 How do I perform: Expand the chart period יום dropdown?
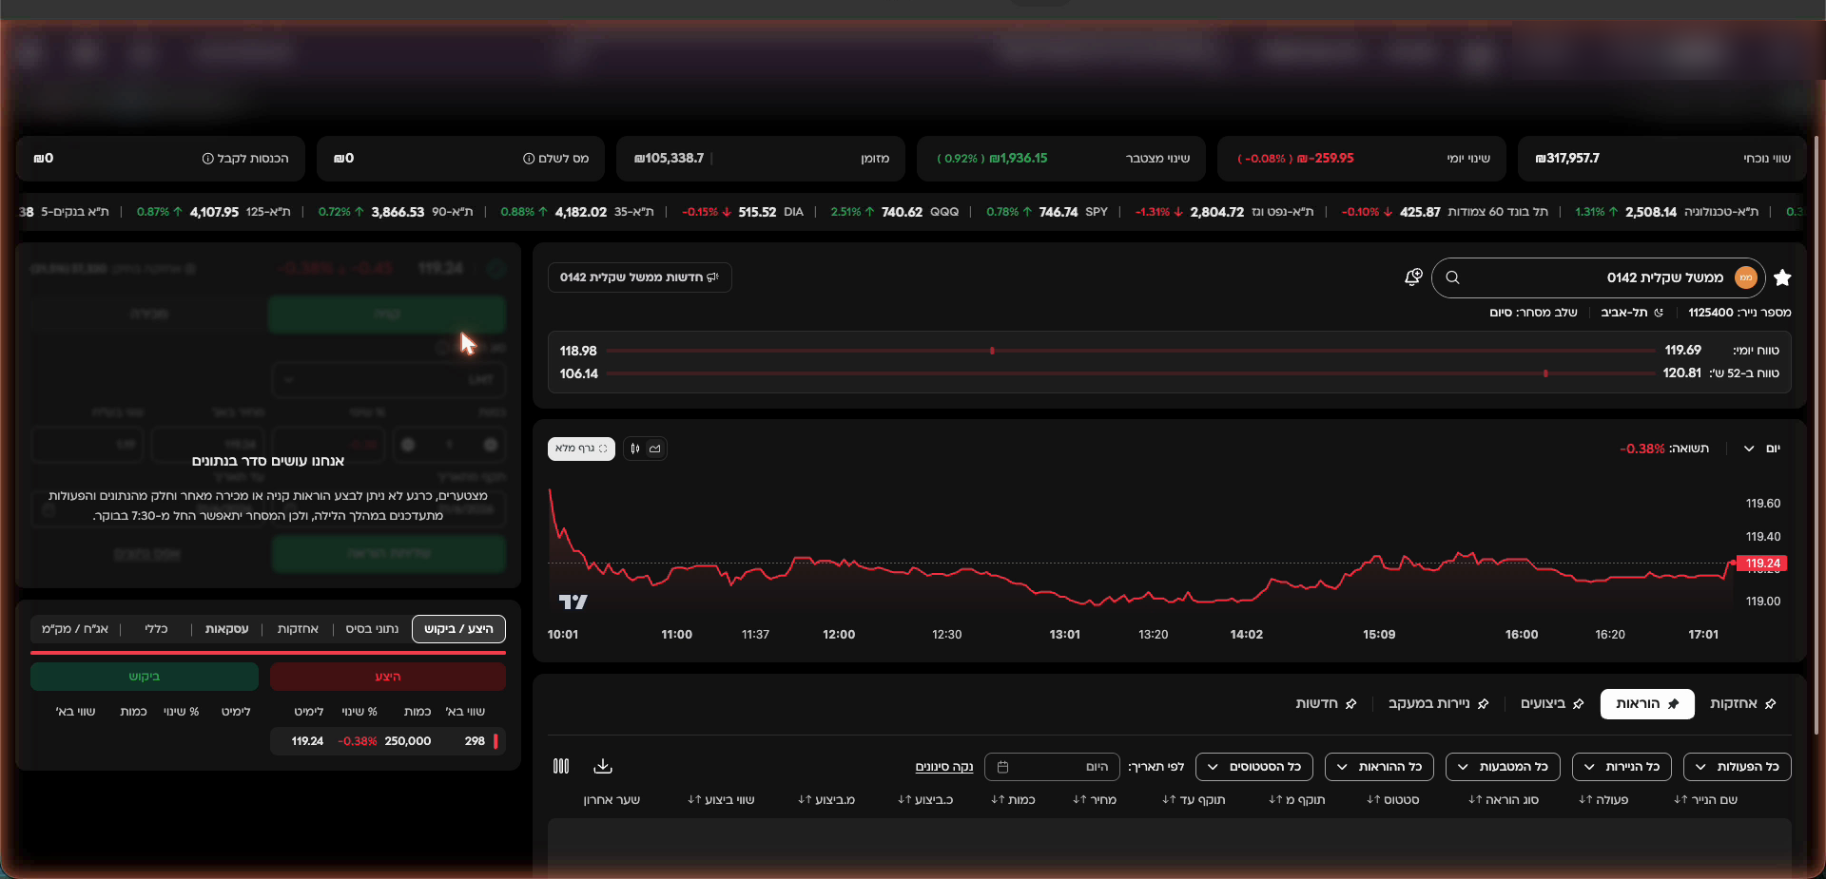tap(1762, 449)
